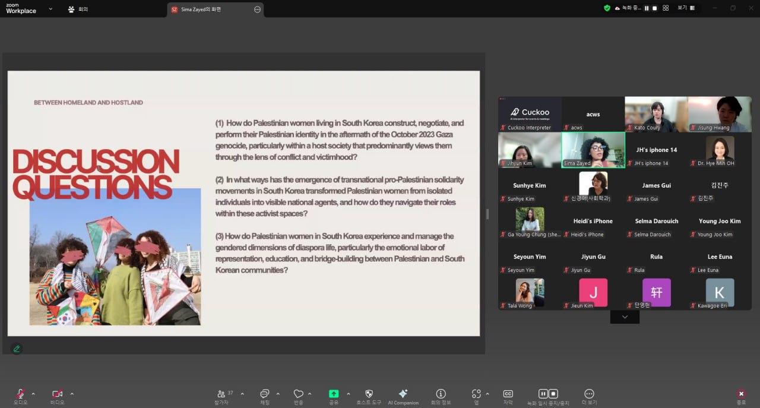This screenshot has height=408, width=760.
Task: Select the Cuckoo Interpreter tile
Action: (x=530, y=114)
